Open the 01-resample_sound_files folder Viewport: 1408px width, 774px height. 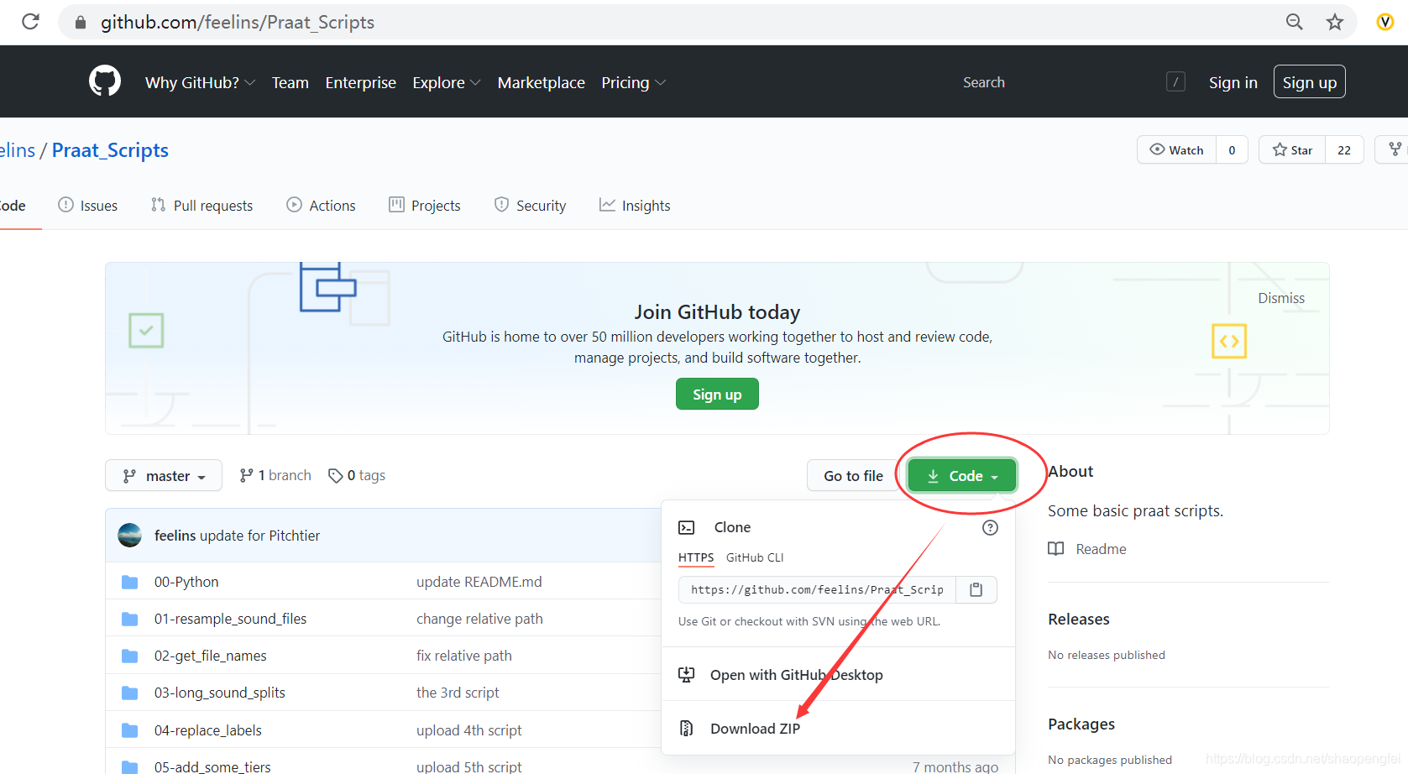(x=230, y=619)
